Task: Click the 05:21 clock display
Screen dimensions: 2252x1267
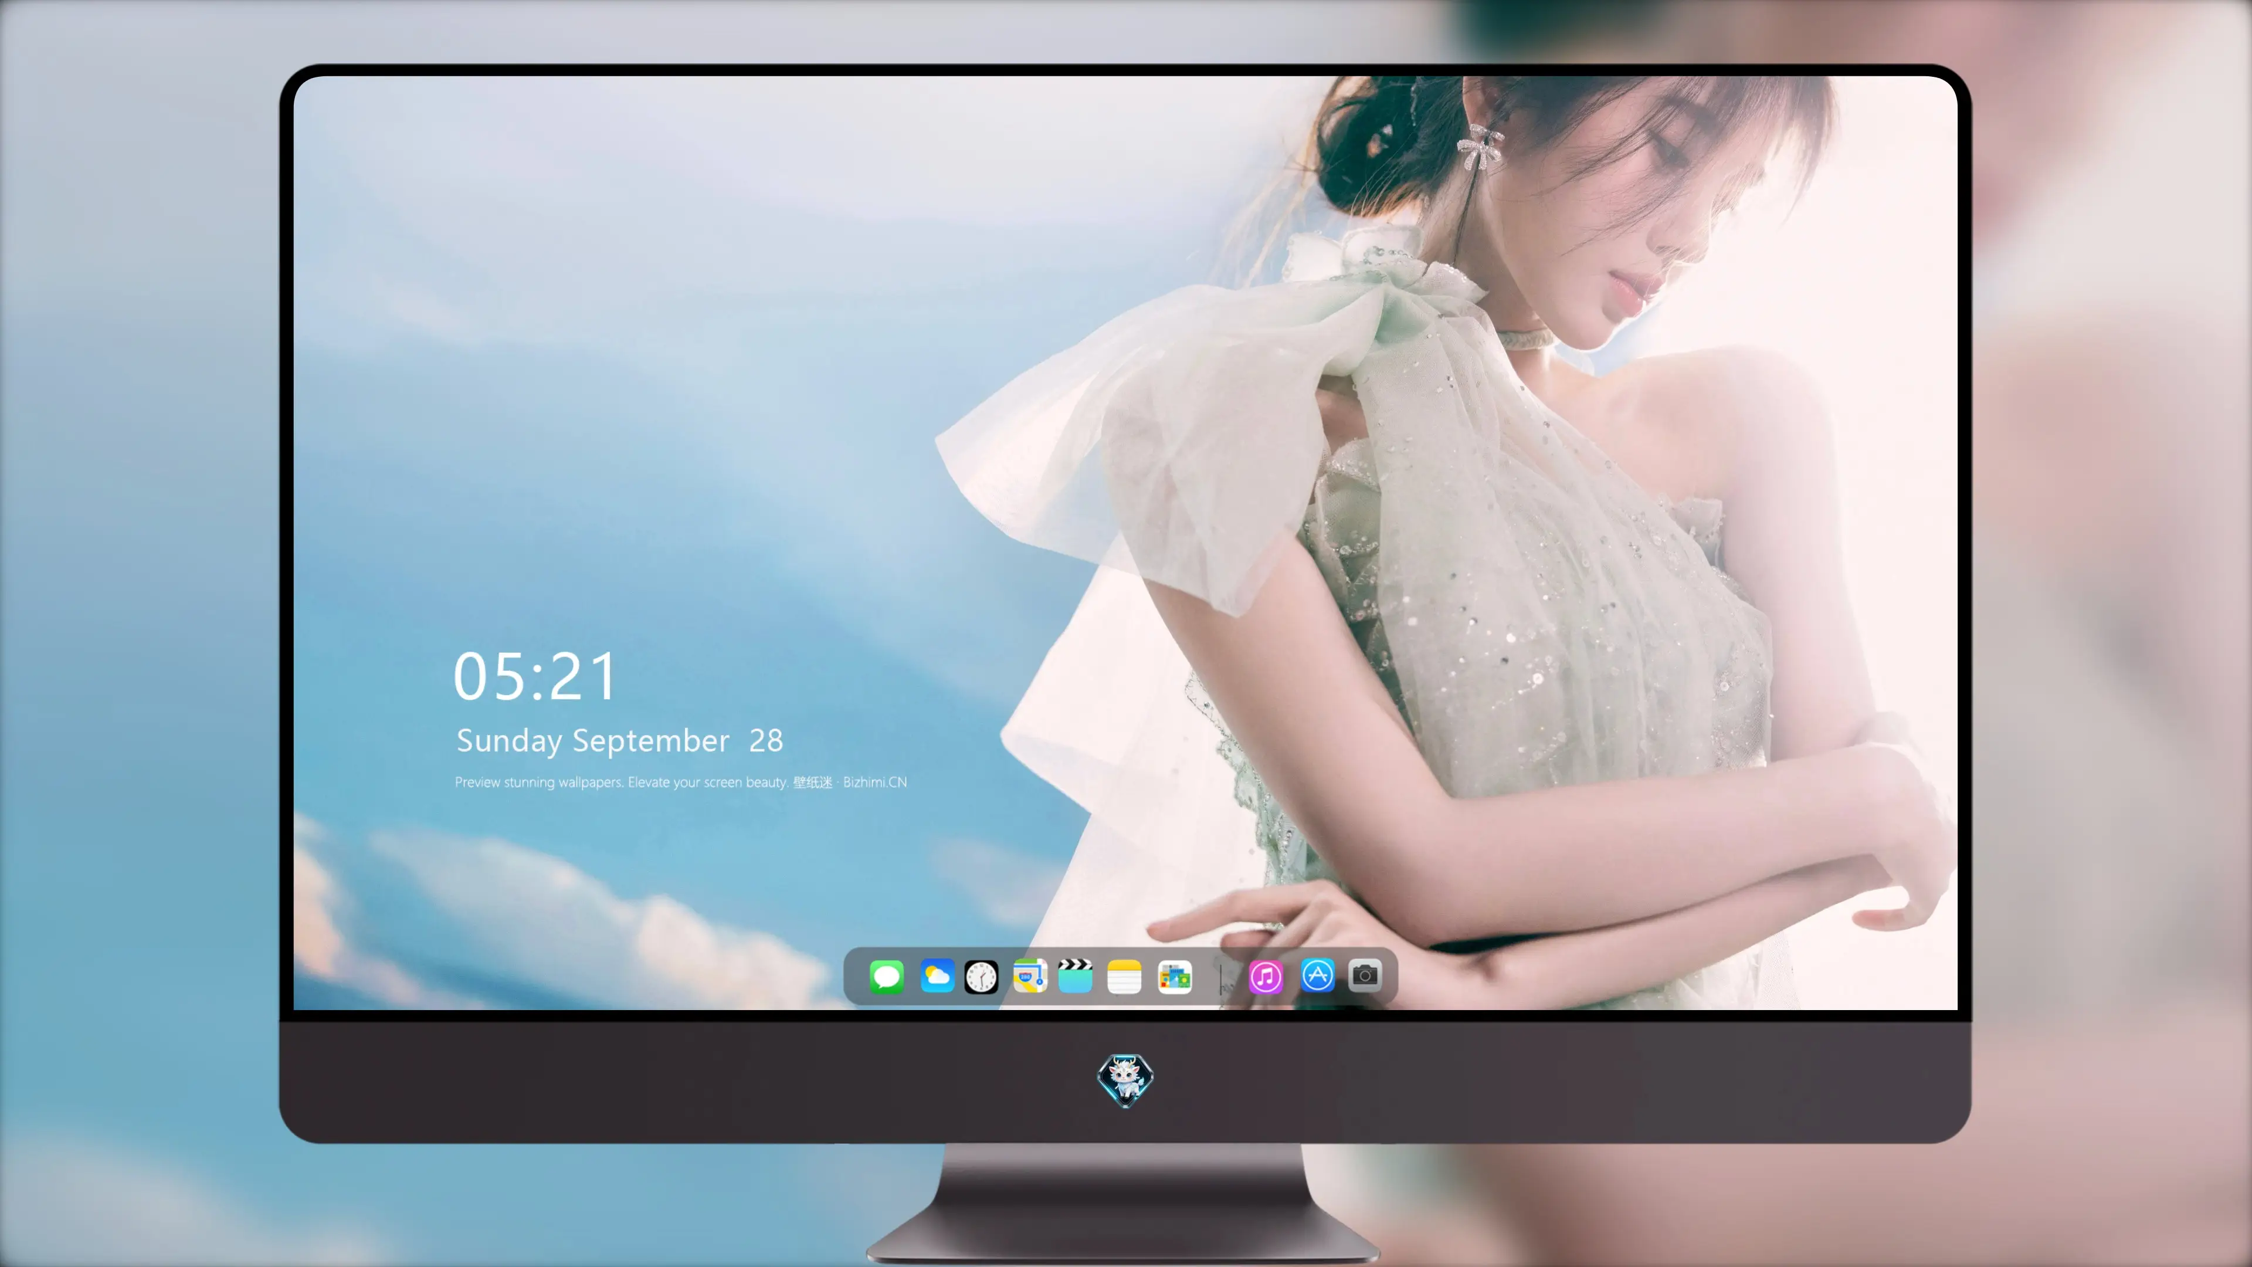Action: point(535,676)
